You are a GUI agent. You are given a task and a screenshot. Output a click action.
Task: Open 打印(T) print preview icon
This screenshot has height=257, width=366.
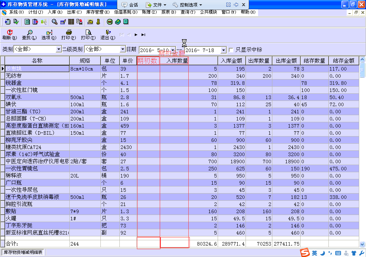pos(88,32)
